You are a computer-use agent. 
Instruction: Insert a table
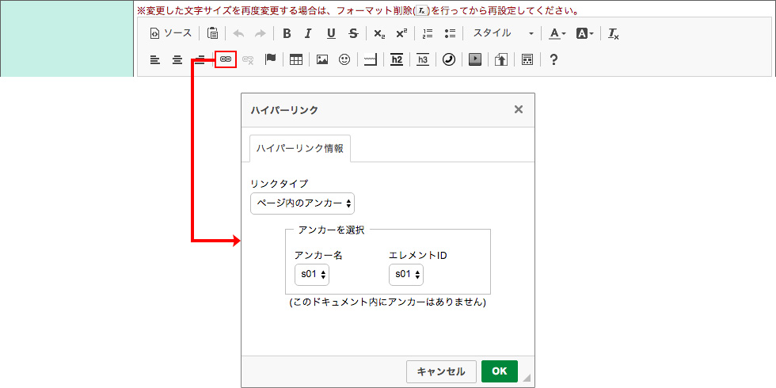[x=296, y=60]
